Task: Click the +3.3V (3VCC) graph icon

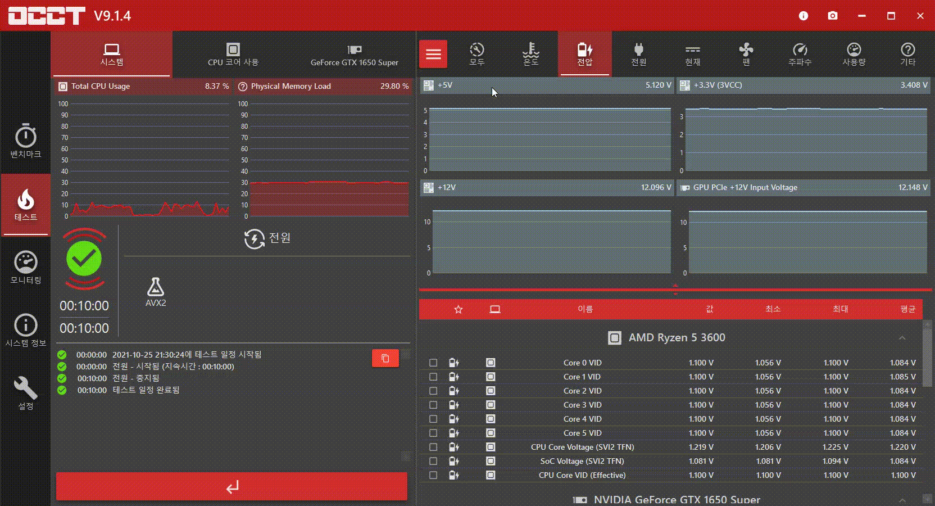Action: (x=685, y=85)
